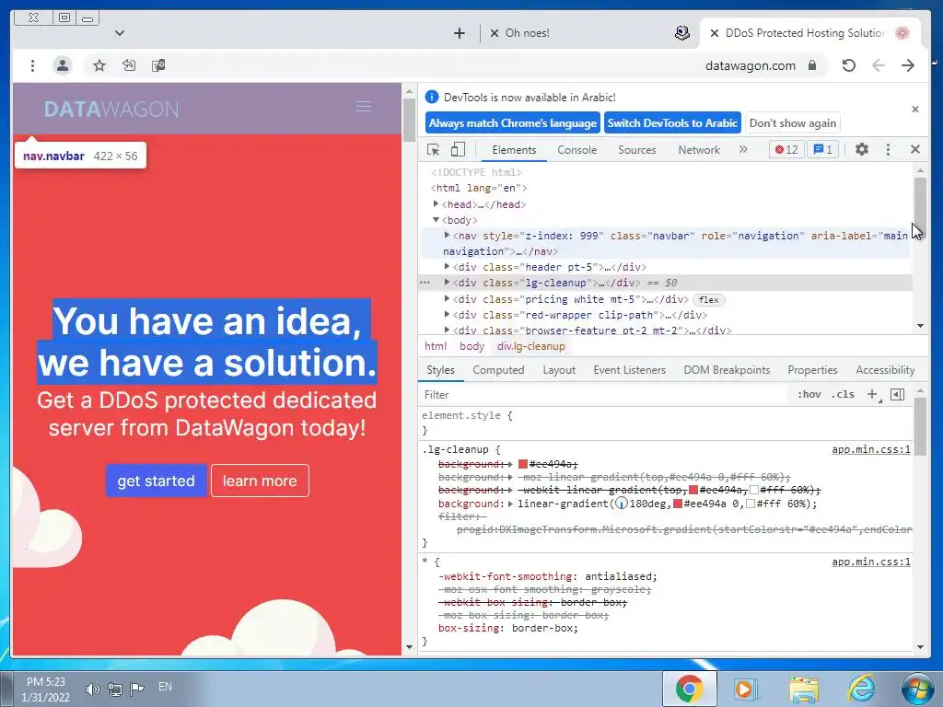This screenshot has width=943, height=707.
Task: Expand the nav navbar node
Action: 447,236
